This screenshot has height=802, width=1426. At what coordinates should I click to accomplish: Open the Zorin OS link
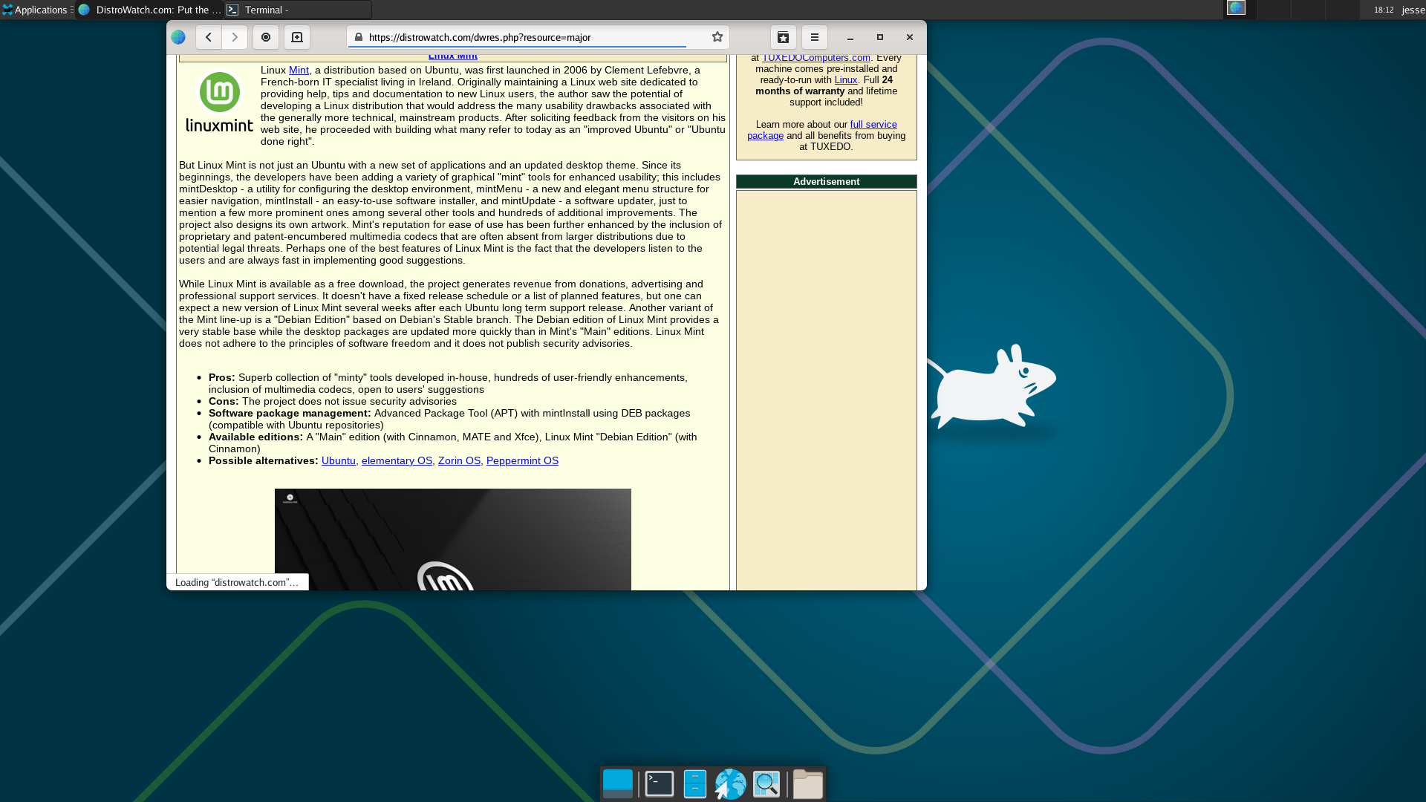[x=459, y=460]
